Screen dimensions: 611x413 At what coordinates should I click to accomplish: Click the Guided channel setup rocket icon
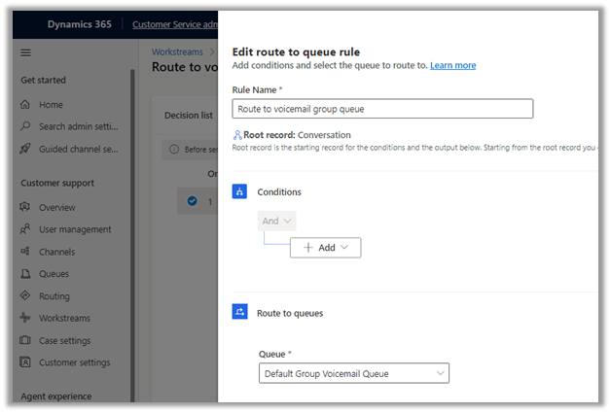pyautogui.click(x=26, y=149)
